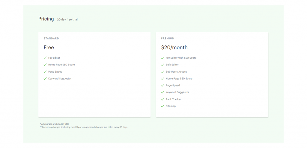The image size is (307, 148).
Task: Click the checkmark beside Sitemap
Action: pyautogui.click(x=162, y=106)
